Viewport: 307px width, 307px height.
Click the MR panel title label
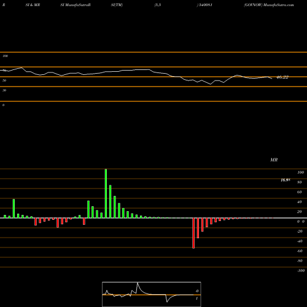pyautogui.click(x=274, y=160)
